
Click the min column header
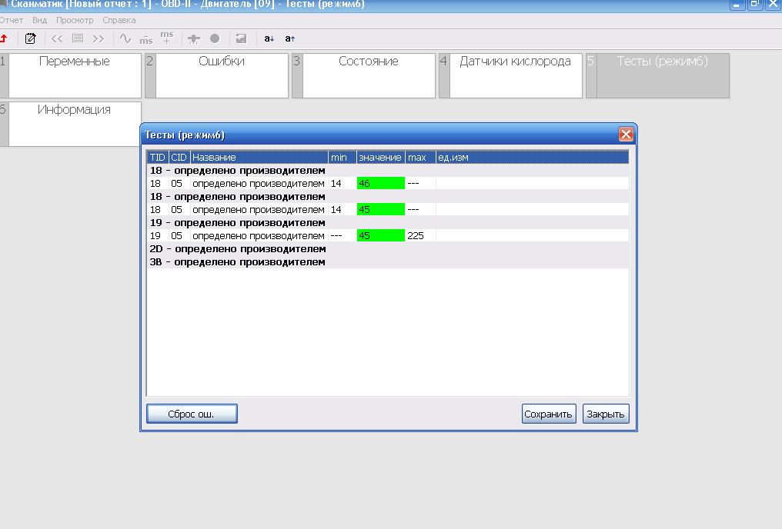[x=342, y=158]
